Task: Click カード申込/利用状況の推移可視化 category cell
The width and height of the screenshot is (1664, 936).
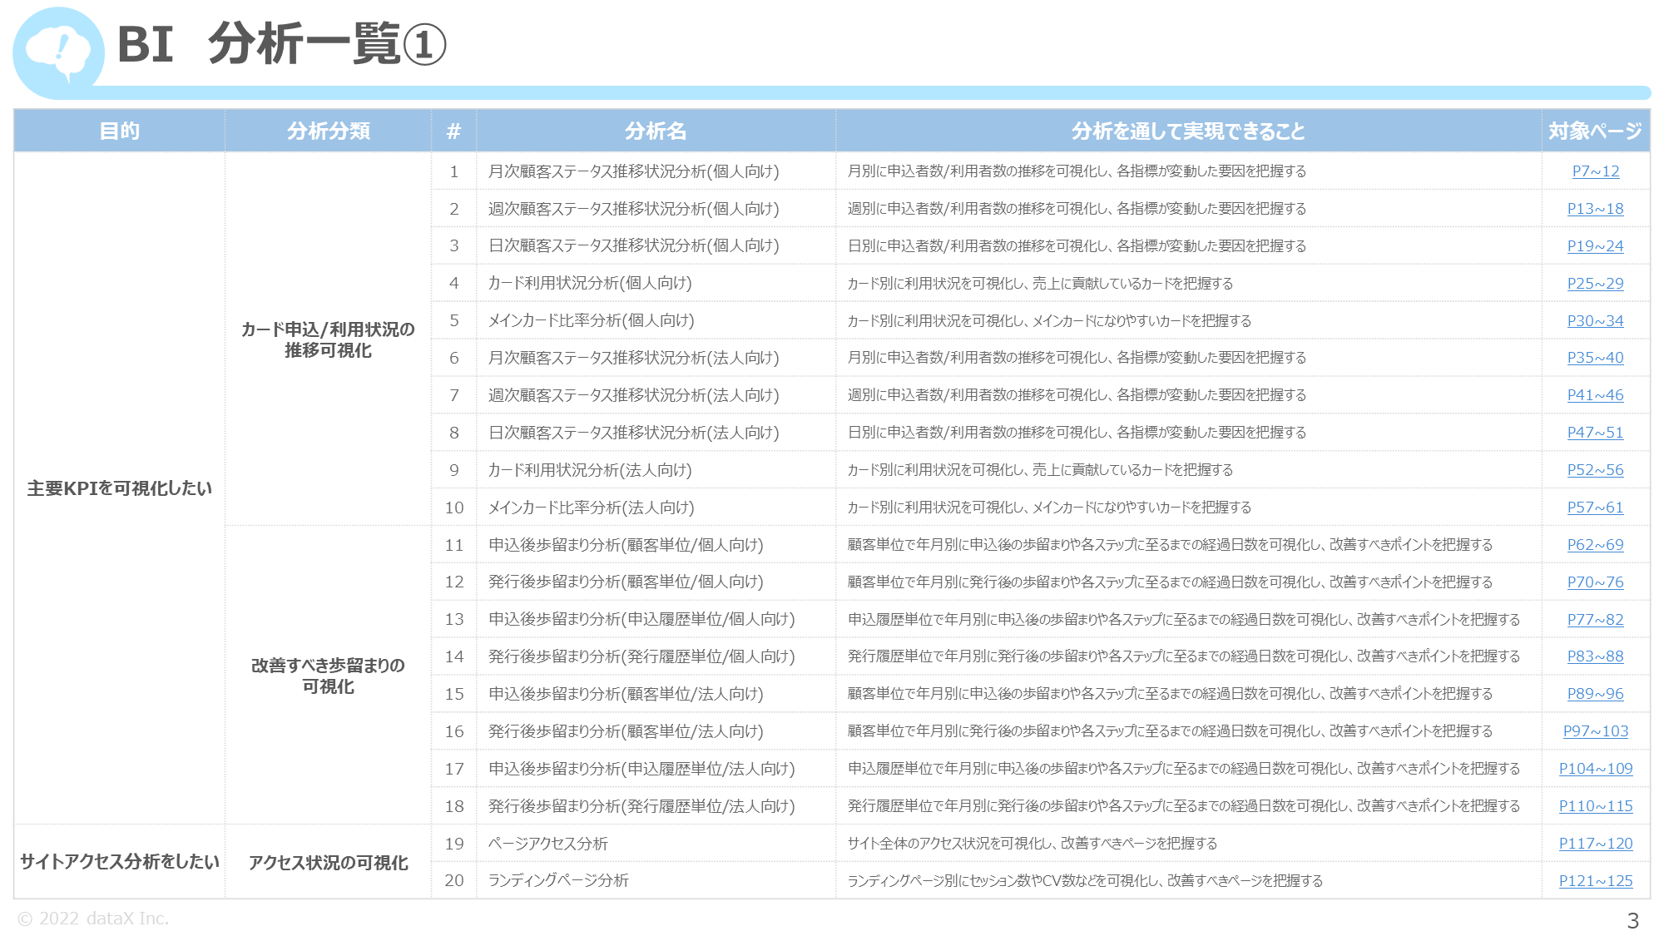Action: coord(329,339)
